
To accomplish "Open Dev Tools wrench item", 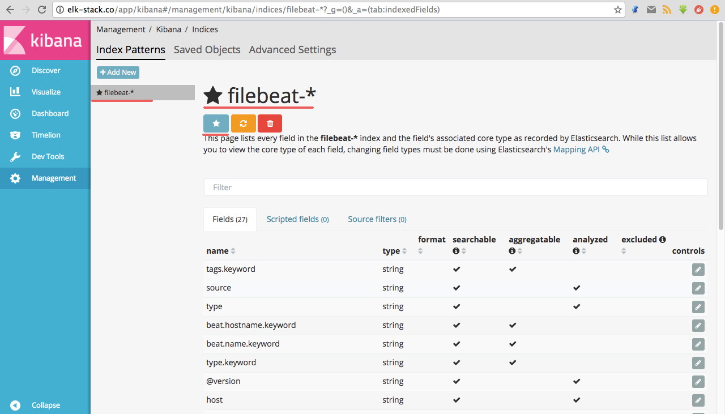I will coord(48,157).
